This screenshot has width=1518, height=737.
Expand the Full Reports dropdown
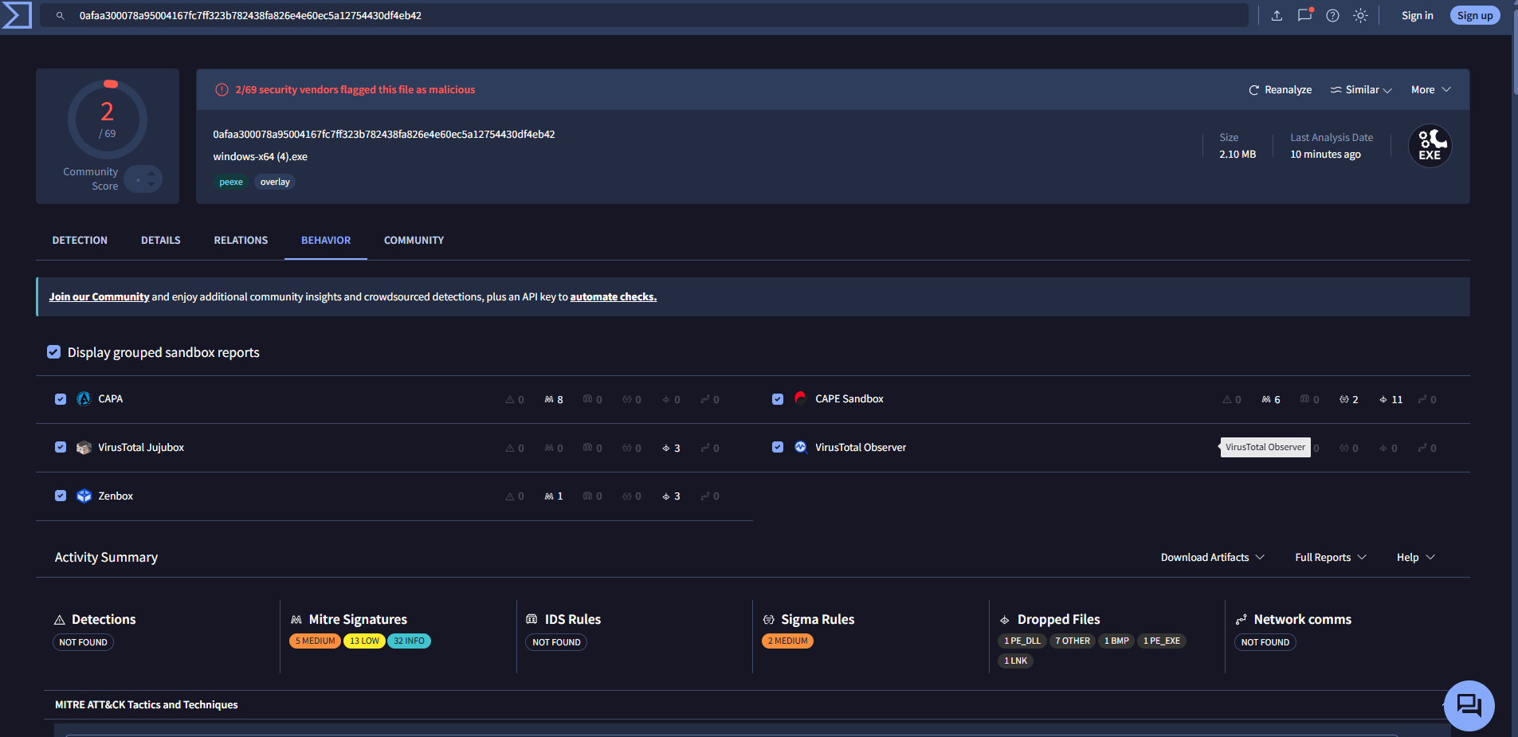[x=1330, y=557]
